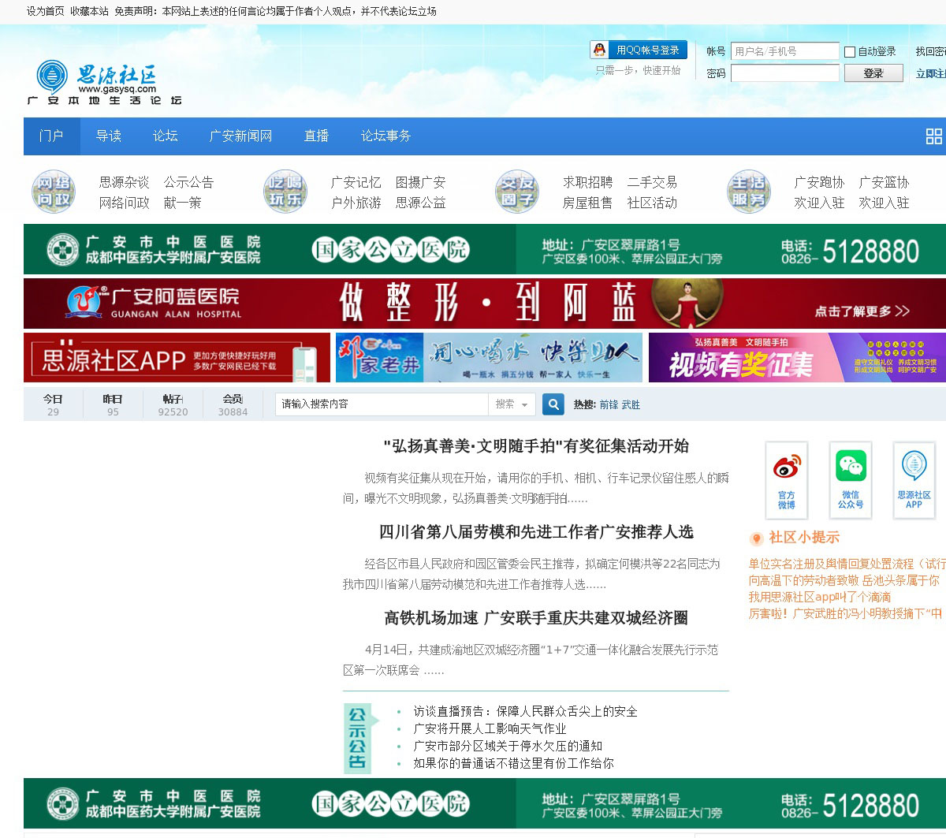
Task: Click the 思源社区 site logo
Action: [104, 83]
